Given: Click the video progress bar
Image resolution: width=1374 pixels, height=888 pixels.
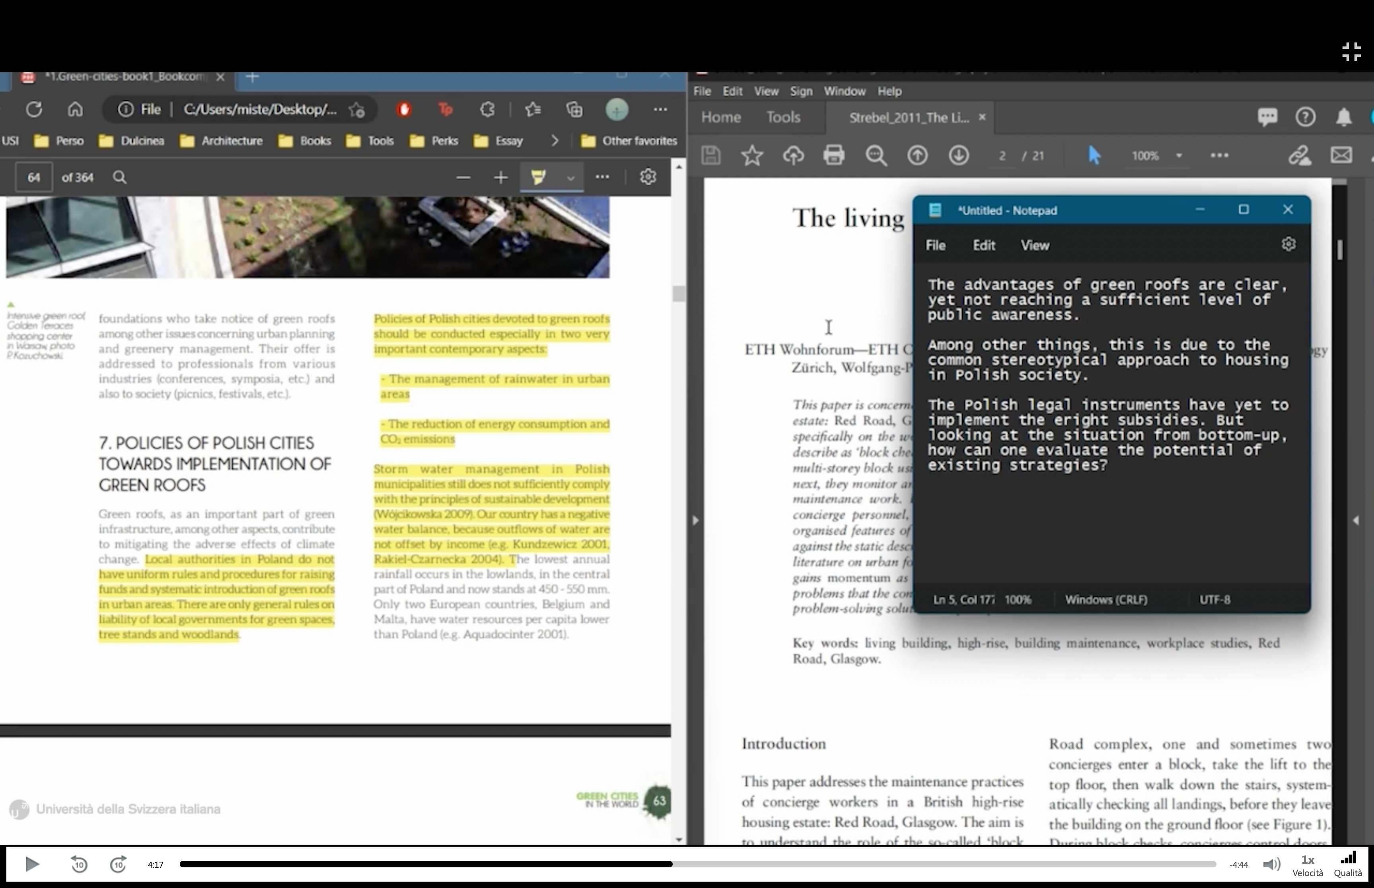Looking at the screenshot, I should (x=698, y=864).
